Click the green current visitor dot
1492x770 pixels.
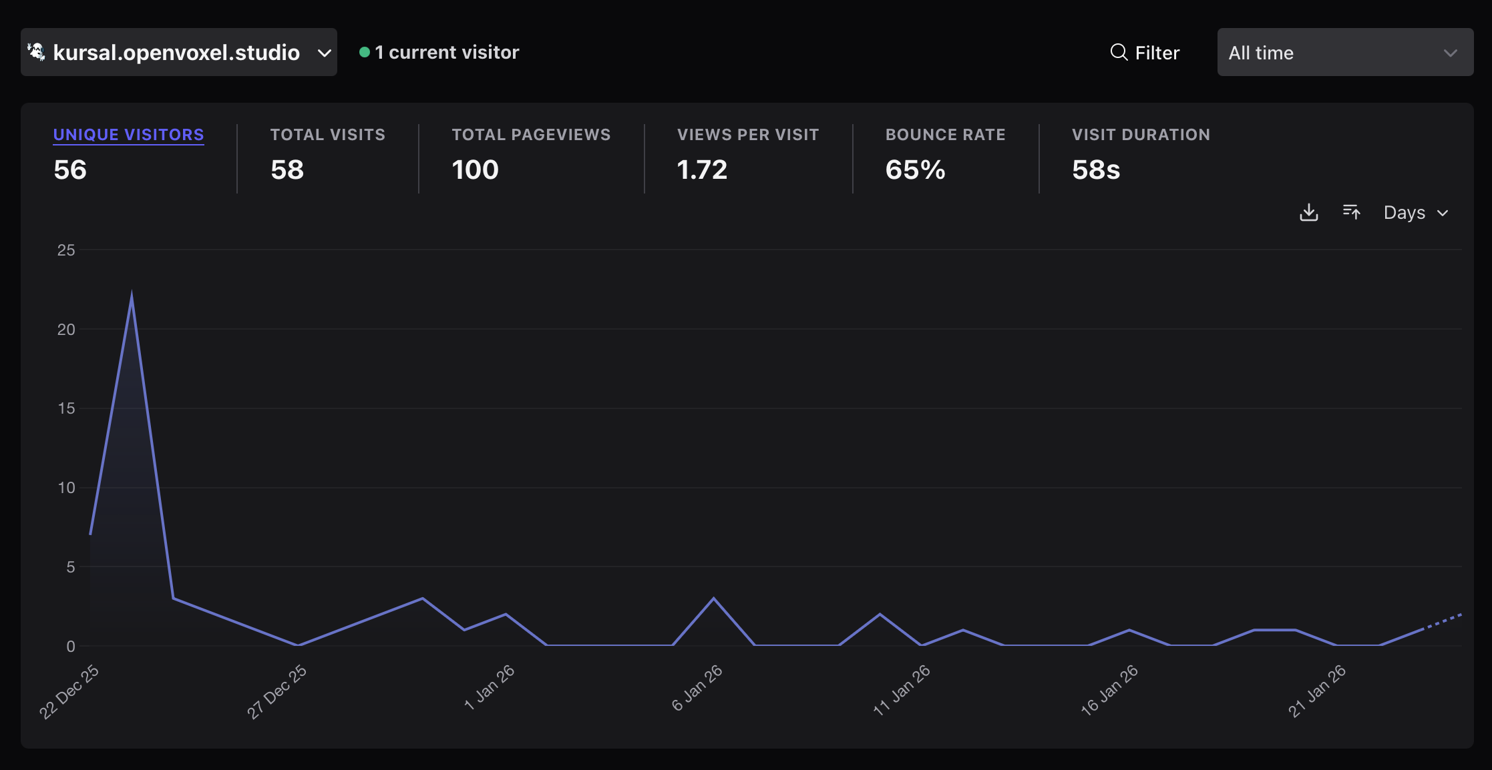click(x=364, y=52)
